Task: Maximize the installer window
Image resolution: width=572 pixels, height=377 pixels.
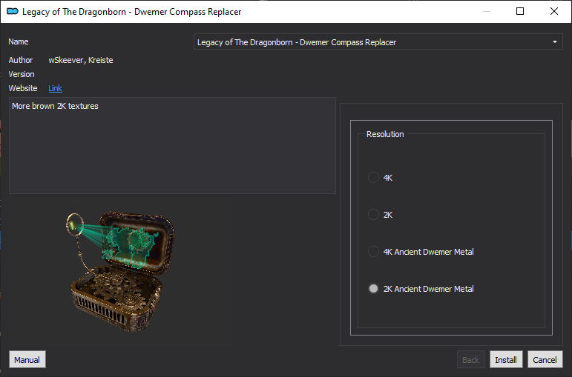Action: click(520, 11)
